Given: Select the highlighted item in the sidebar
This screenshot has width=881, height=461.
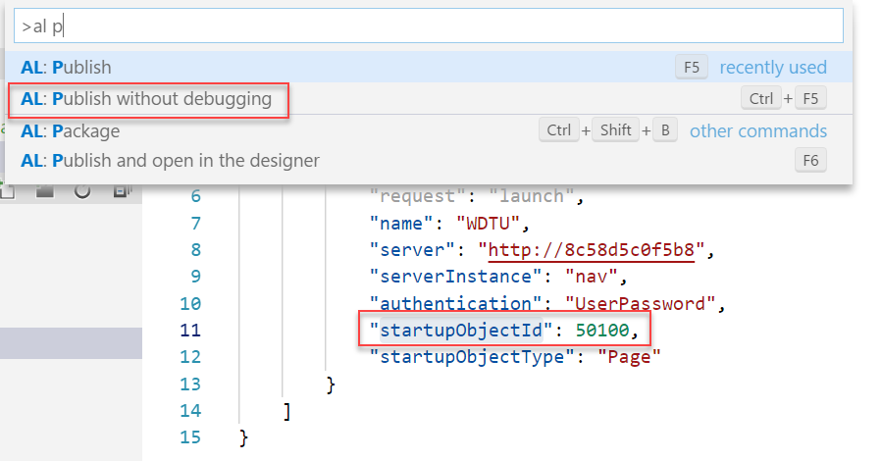Looking at the screenshot, I should coord(71,343).
